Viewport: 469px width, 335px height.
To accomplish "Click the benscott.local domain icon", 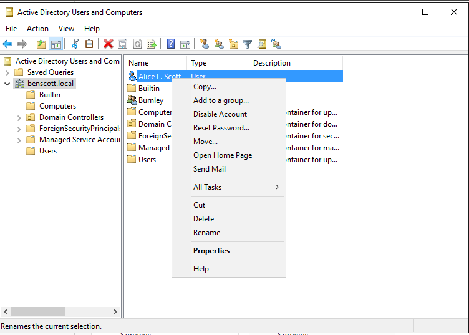I will [x=20, y=84].
